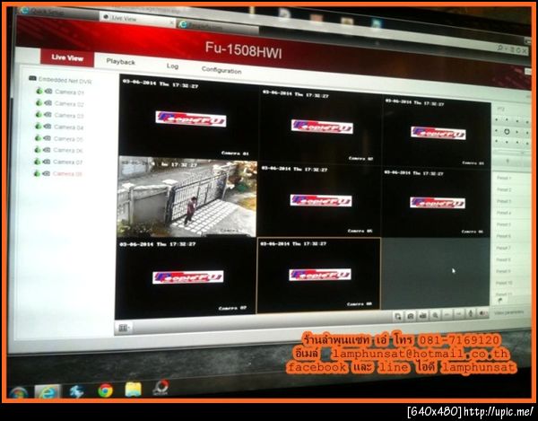Click the capture snapshot camera icon
538x421 pixels.
[x=411, y=316]
